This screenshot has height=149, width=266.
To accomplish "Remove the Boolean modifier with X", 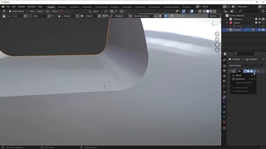I will (258, 71).
